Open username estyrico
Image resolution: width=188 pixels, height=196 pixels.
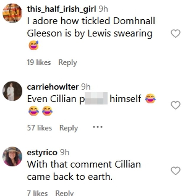point(42,153)
